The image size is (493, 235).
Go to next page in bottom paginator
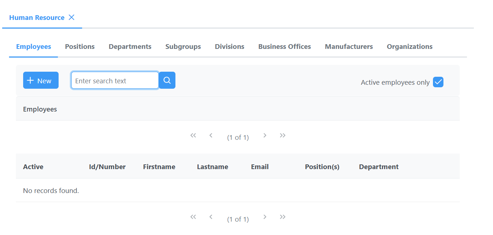[x=265, y=217]
